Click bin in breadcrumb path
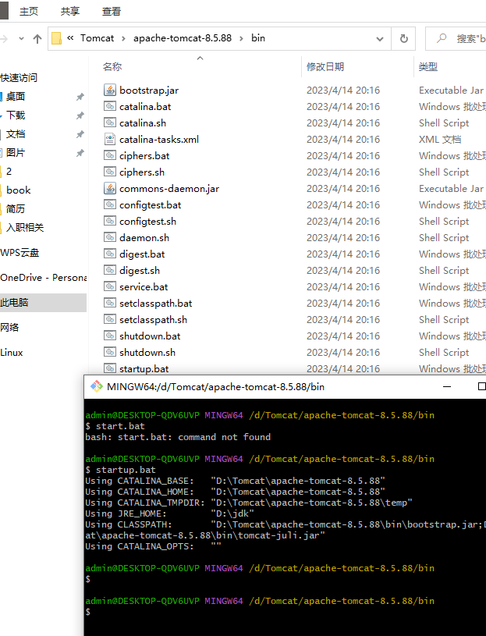This screenshot has height=636, width=486. pyautogui.click(x=258, y=38)
